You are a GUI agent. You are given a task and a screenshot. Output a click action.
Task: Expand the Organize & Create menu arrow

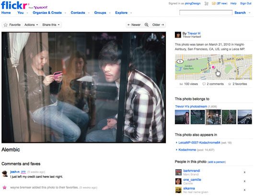click(65, 13)
